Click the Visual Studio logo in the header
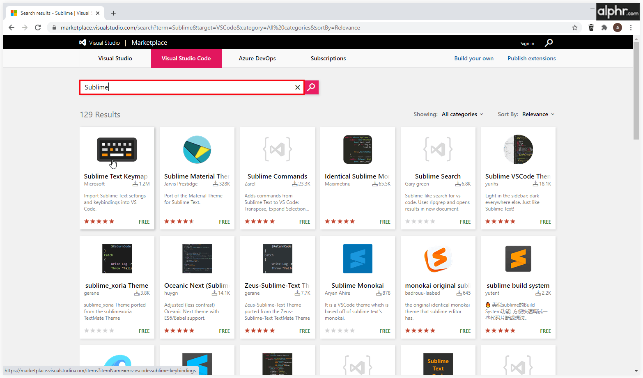Screen dimensions: 643x378 point(100,43)
